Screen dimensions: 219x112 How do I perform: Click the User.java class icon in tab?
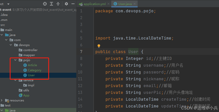coord(115,4)
